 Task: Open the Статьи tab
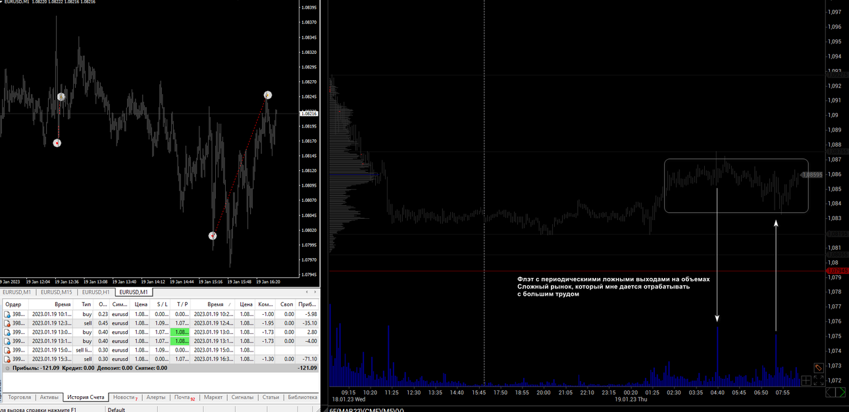tap(270, 397)
